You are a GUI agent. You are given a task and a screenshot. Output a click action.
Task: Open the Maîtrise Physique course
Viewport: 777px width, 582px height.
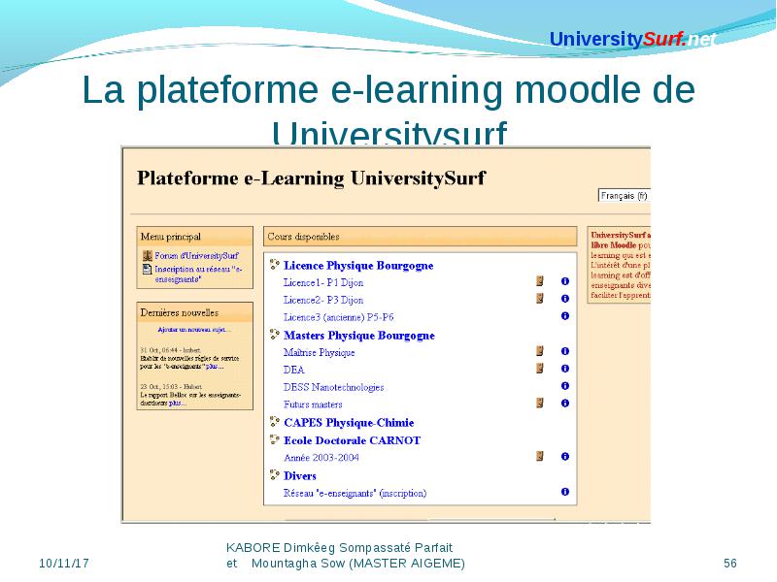(x=320, y=352)
